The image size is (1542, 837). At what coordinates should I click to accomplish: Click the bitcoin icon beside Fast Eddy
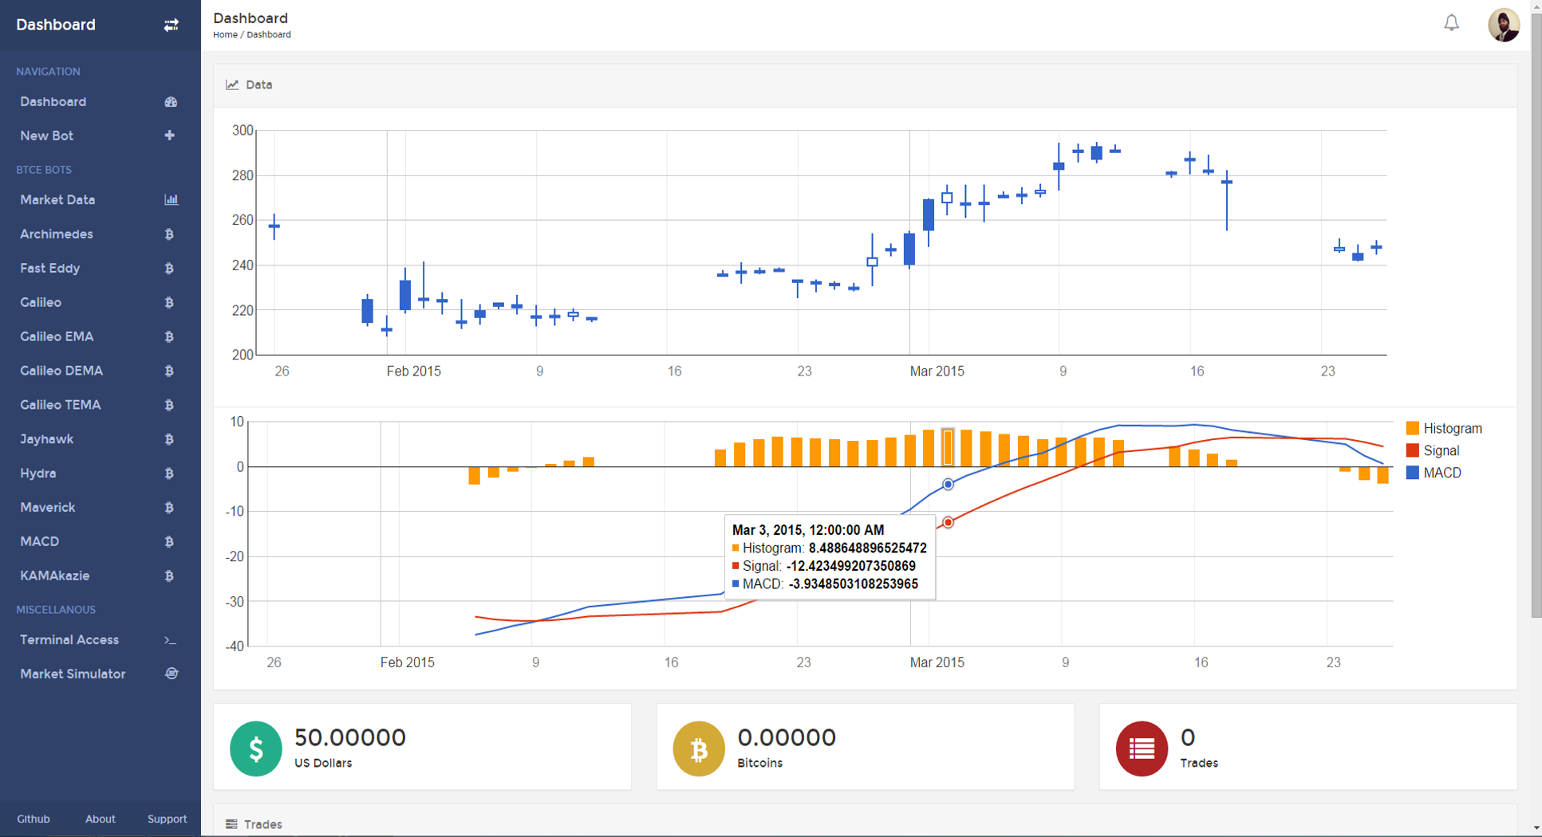click(x=169, y=269)
